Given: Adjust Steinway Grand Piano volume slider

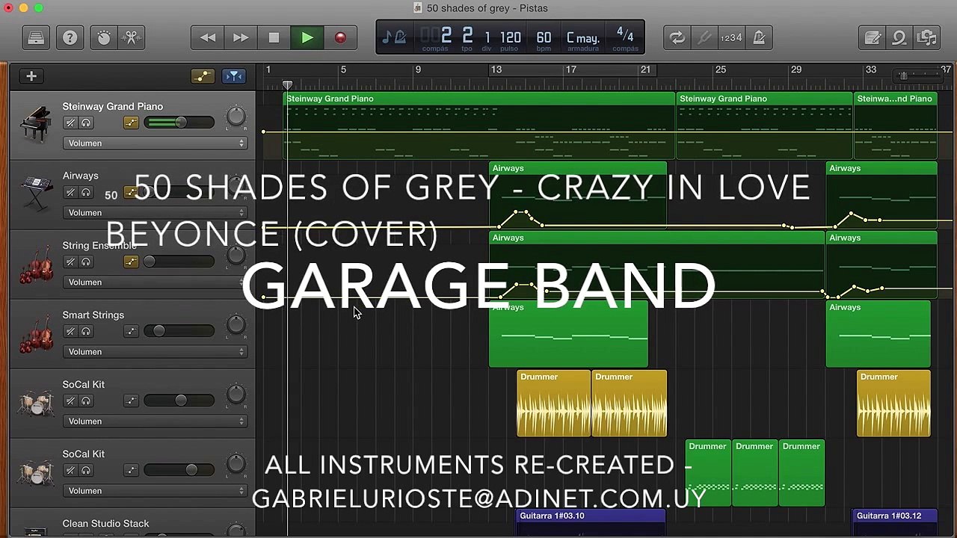Looking at the screenshot, I should click(x=179, y=123).
